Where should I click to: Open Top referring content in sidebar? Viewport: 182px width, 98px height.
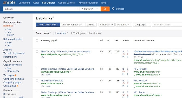tap(14, 53)
